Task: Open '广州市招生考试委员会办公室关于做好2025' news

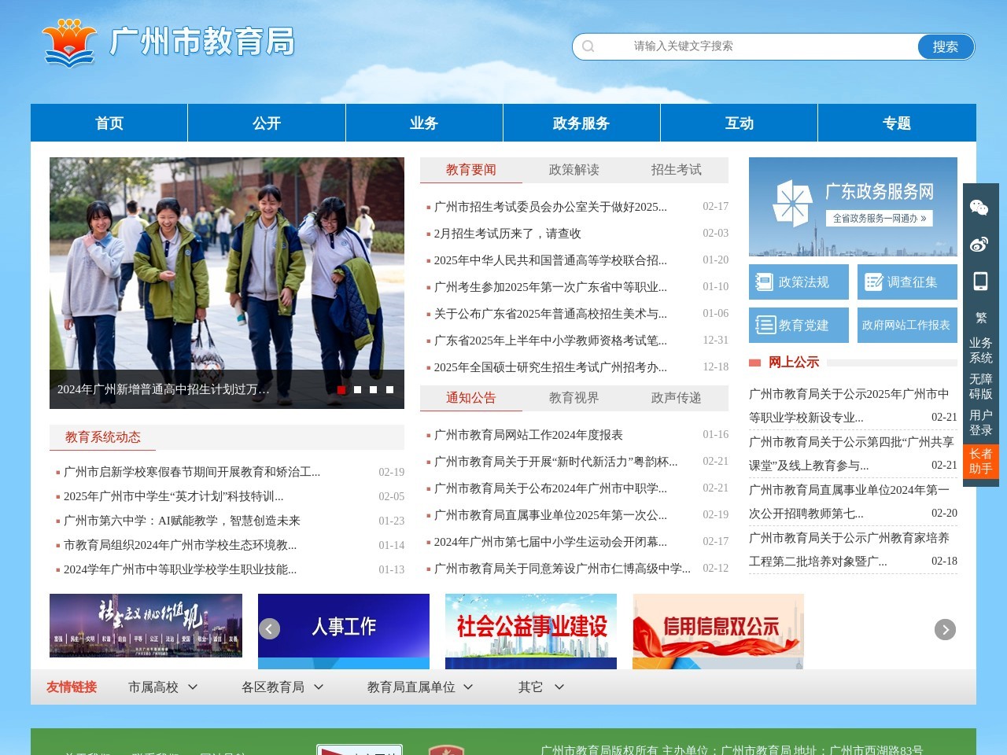Action: coord(550,207)
